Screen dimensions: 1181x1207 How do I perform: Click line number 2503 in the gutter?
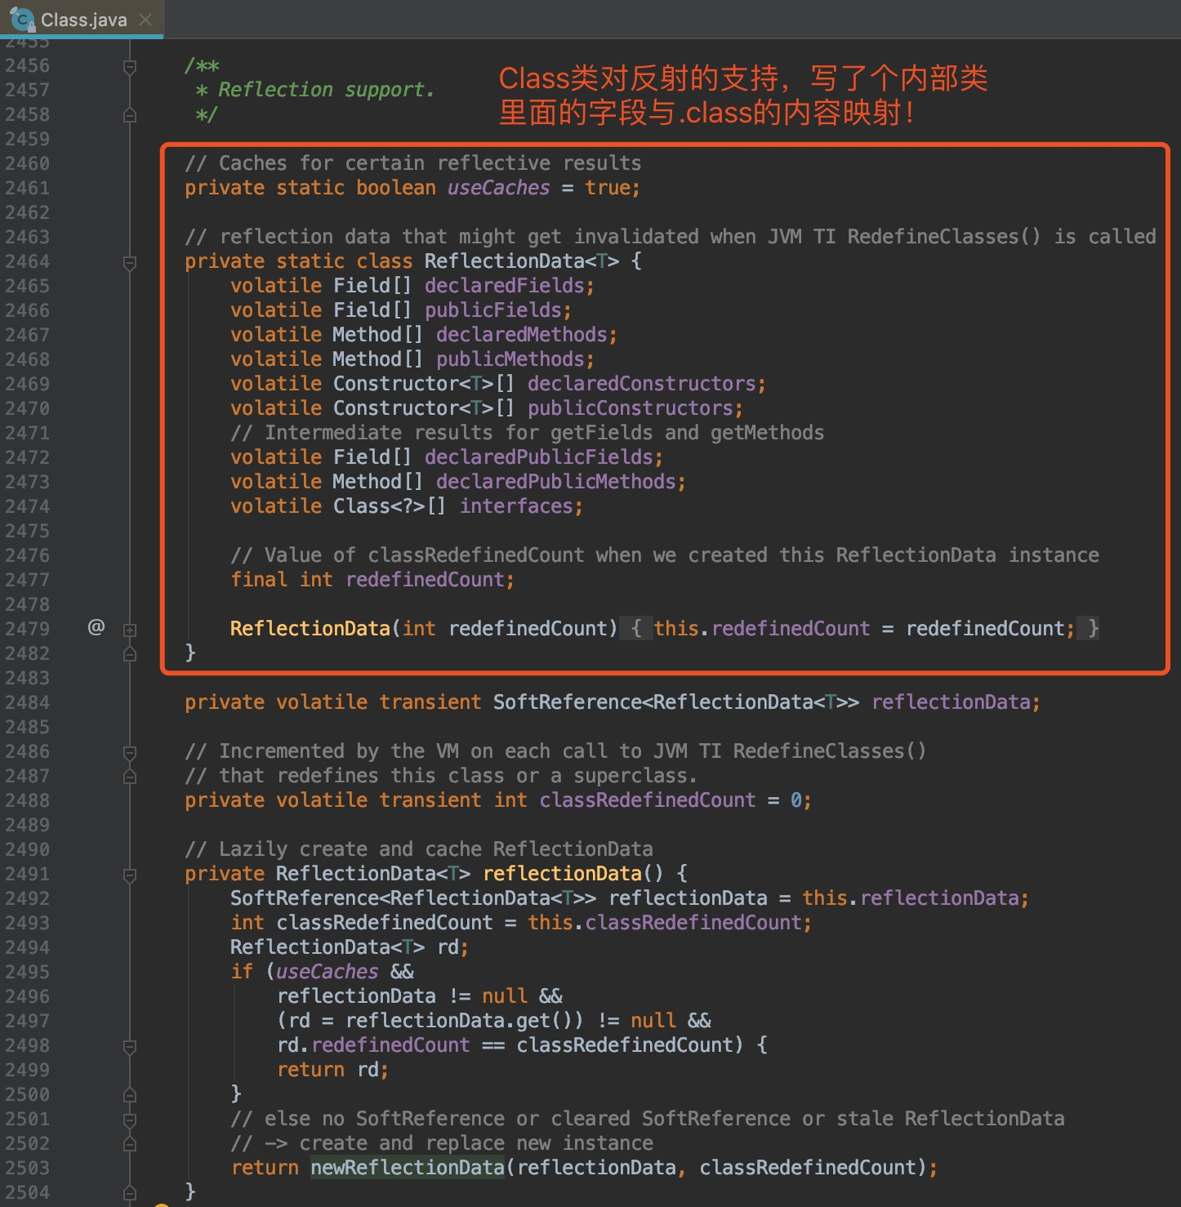28,1168
